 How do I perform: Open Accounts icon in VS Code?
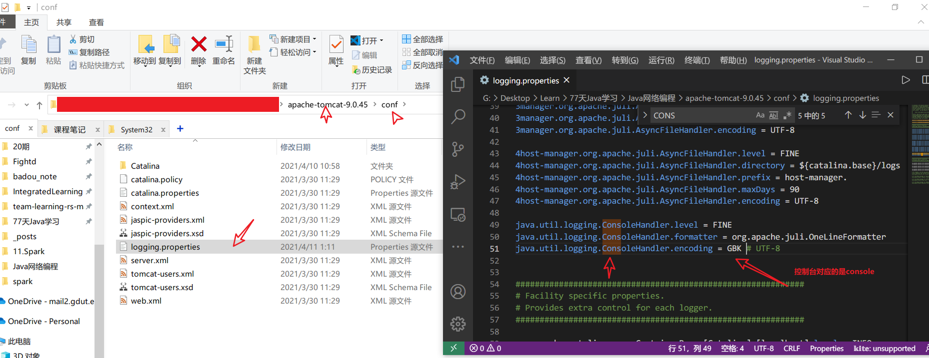pos(457,292)
